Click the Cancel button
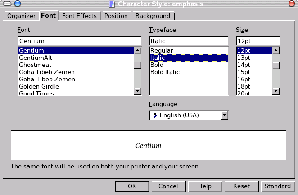The height and width of the screenshot is (195, 298). click(x=168, y=186)
